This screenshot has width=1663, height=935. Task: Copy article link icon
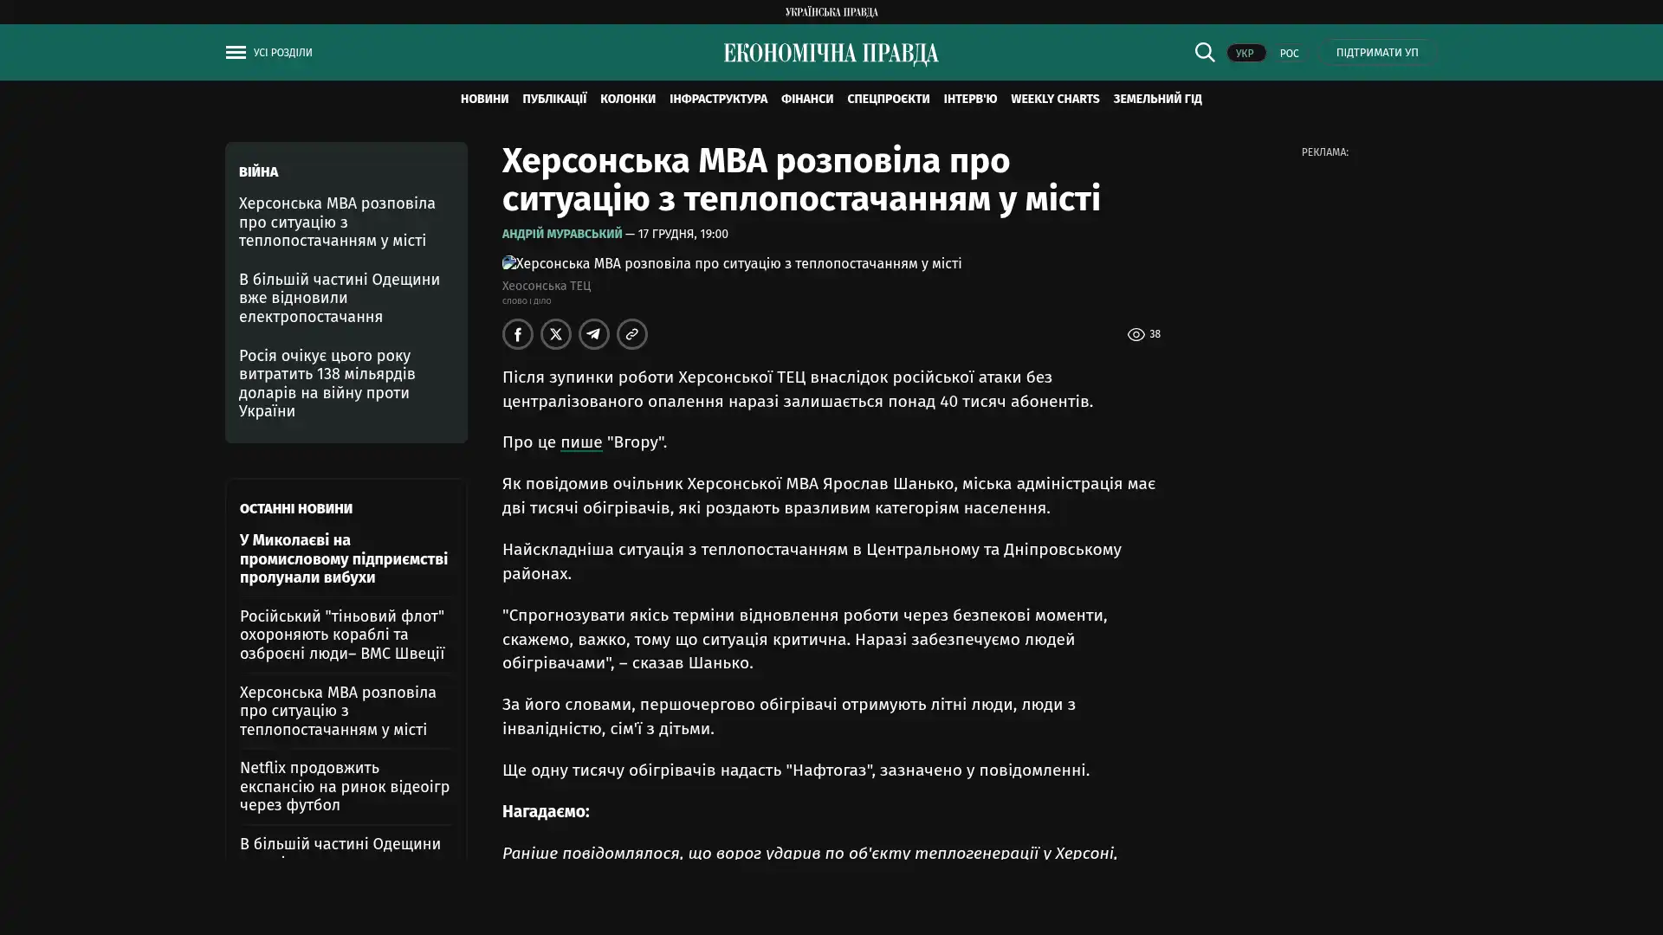(x=631, y=334)
